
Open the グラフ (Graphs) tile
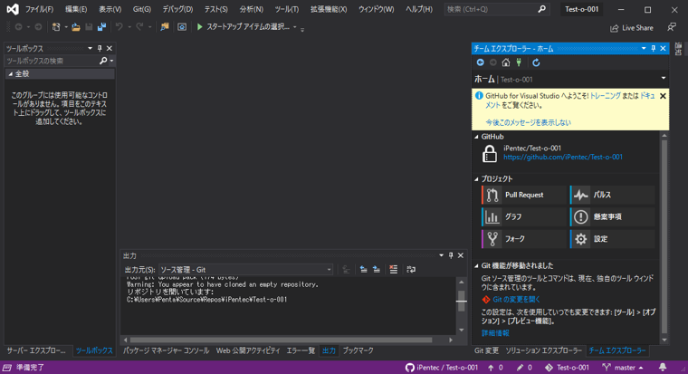tap(524, 216)
